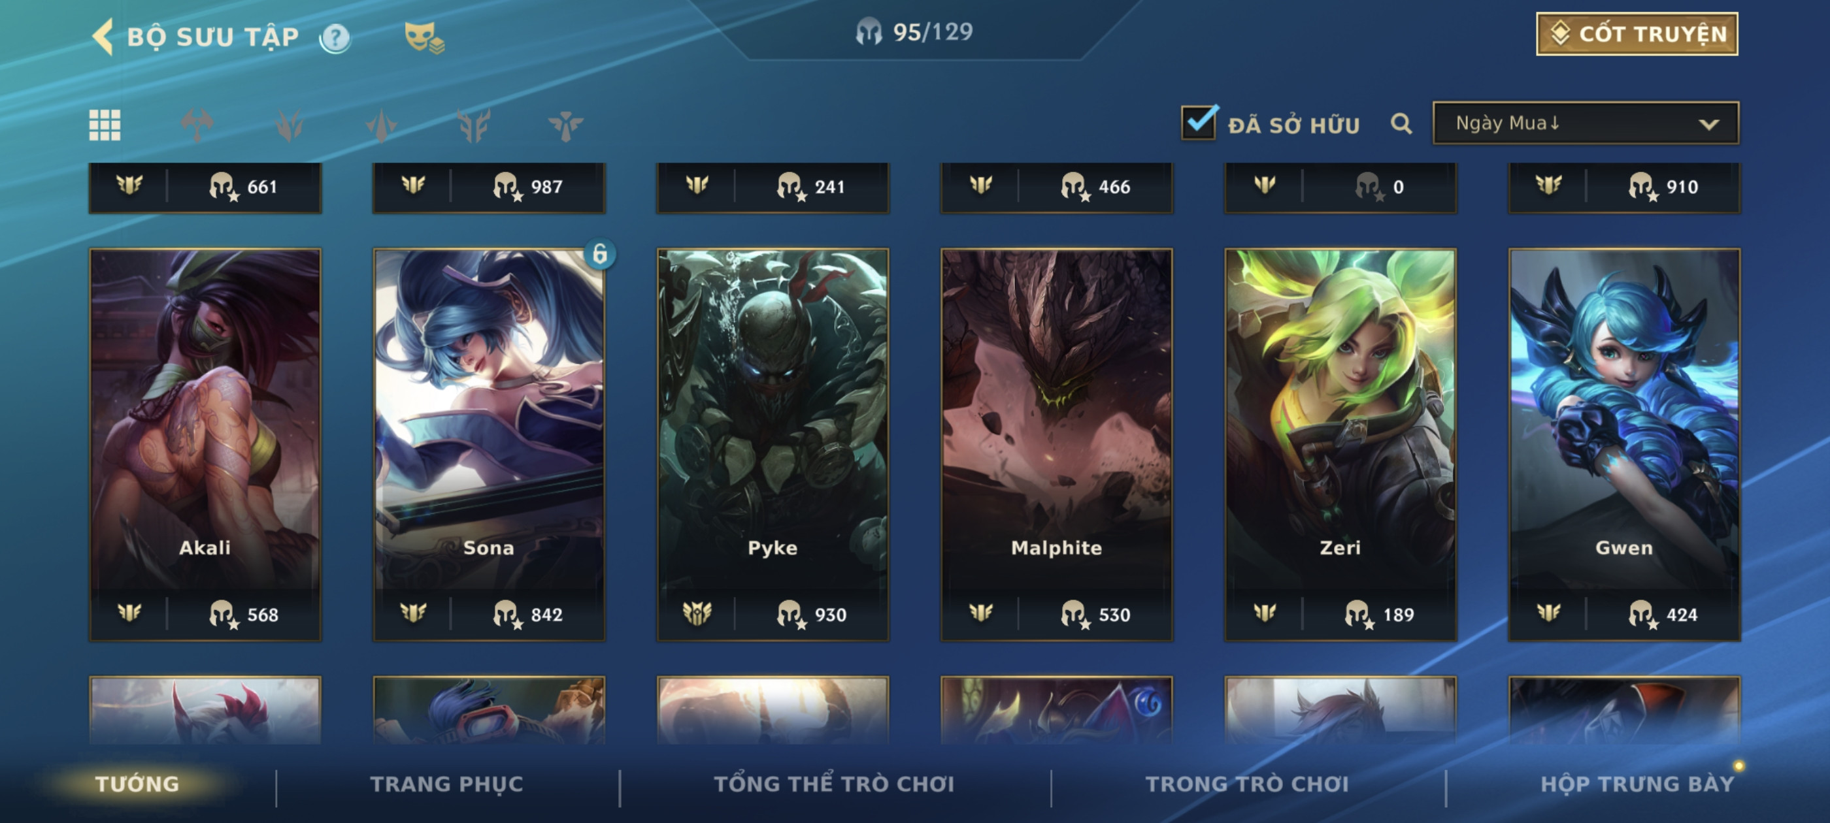The width and height of the screenshot is (1830, 823).
Task: Go back using the arrow beside Bộ Sưu Tập
Action: [103, 37]
